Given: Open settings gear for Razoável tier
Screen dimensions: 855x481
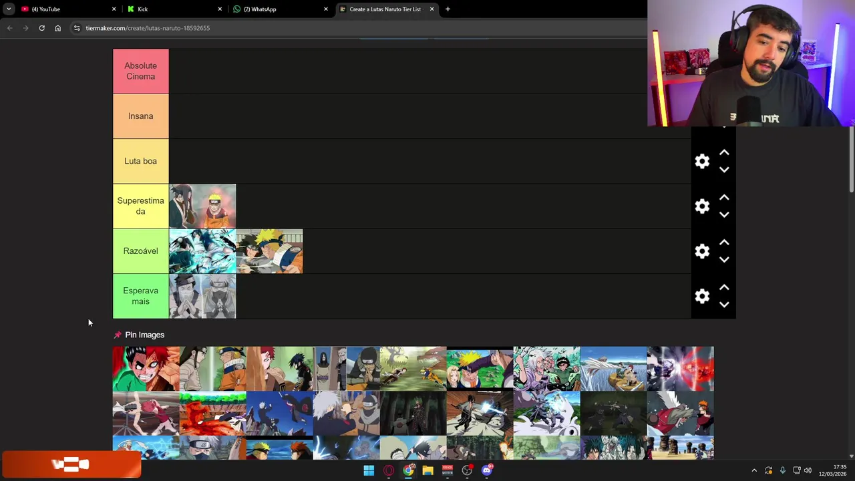Looking at the screenshot, I should 702,251.
